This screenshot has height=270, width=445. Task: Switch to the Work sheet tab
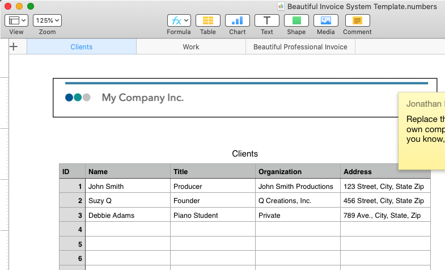pyautogui.click(x=191, y=47)
